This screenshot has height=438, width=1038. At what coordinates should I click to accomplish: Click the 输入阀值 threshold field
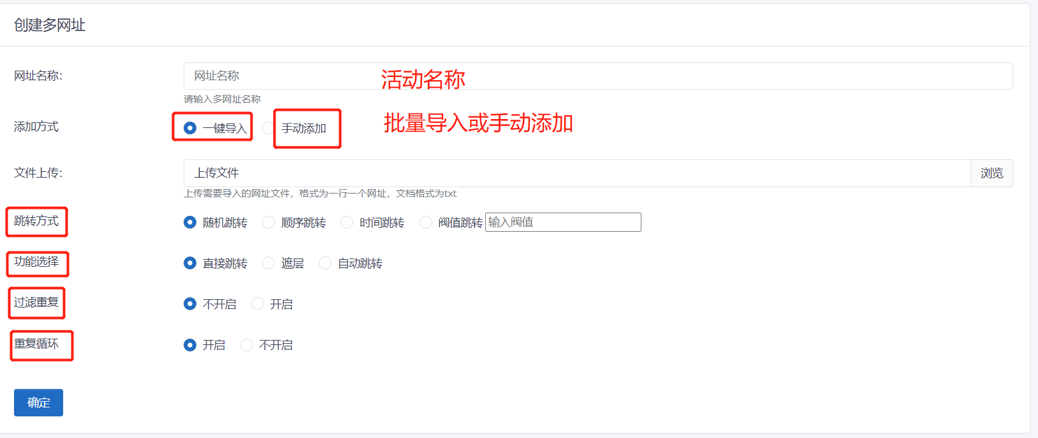(563, 222)
